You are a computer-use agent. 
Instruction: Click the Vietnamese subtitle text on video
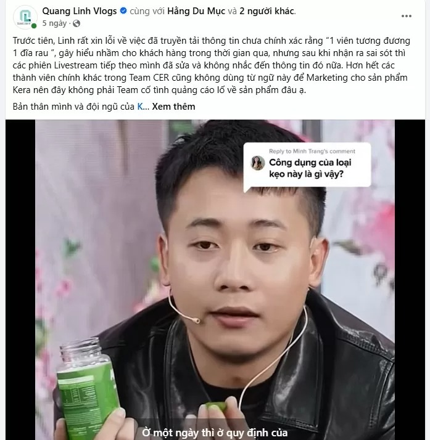tap(215, 433)
